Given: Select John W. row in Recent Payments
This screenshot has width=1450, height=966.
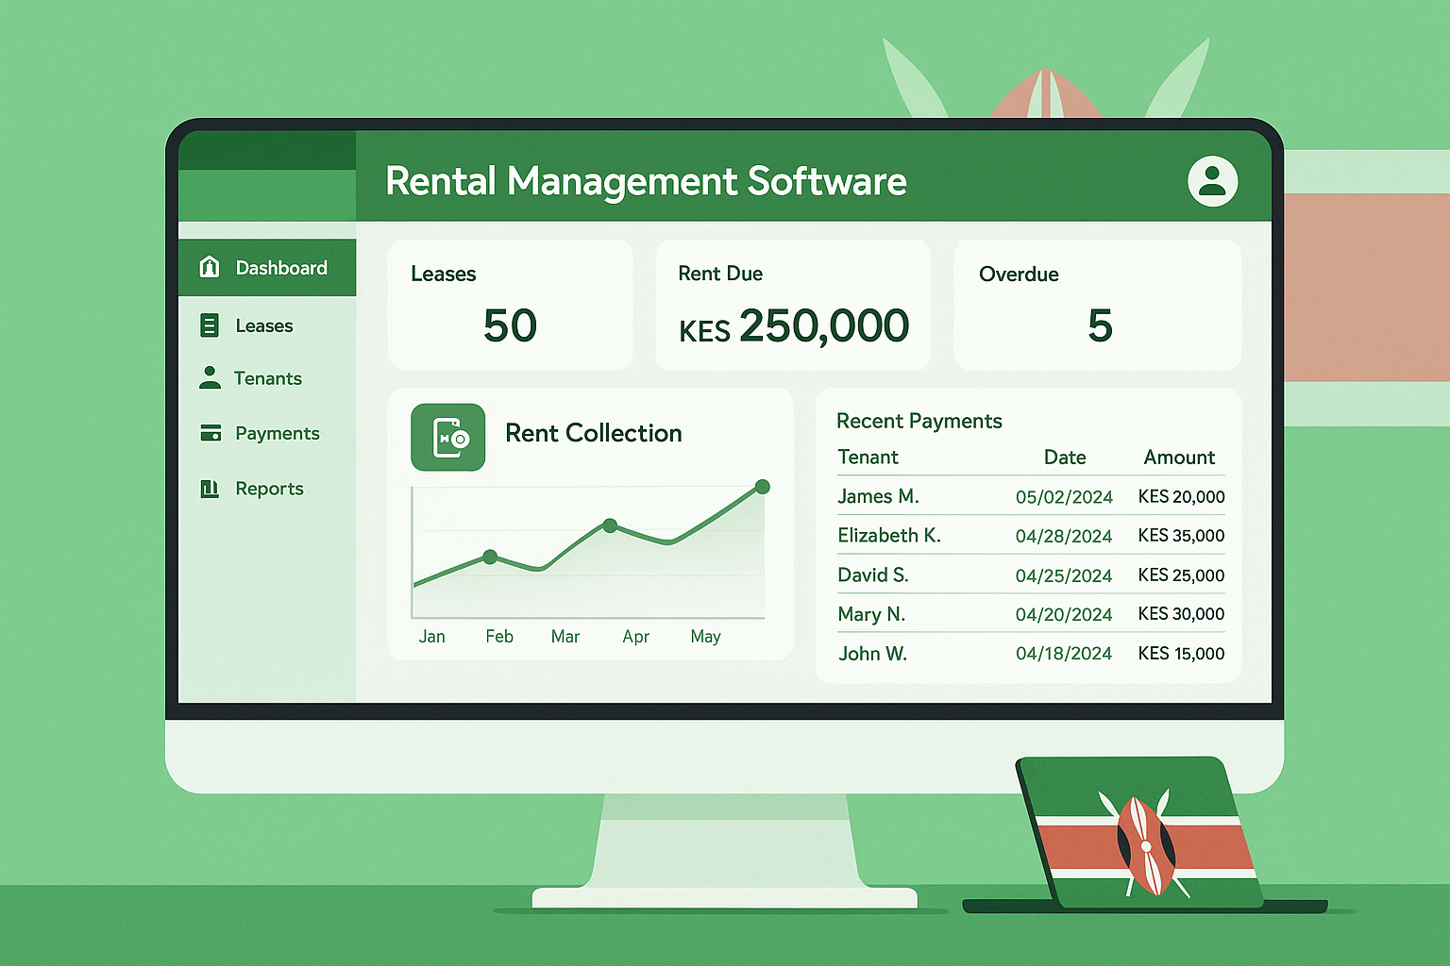Looking at the screenshot, I should (x=1029, y=653).
